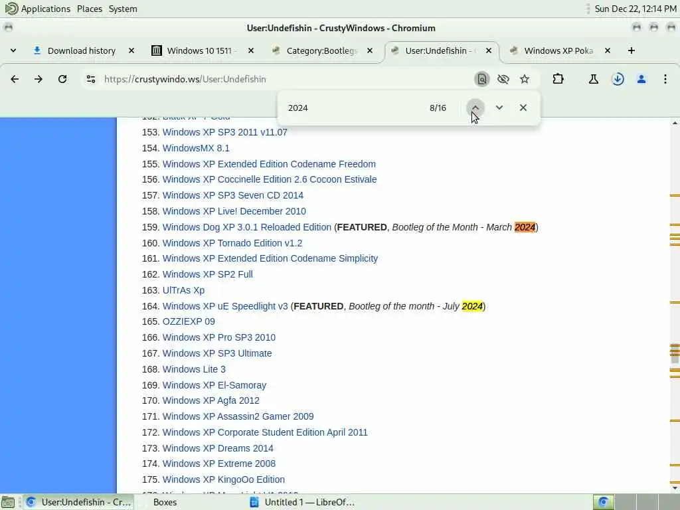Open Windows XP Assassin2 Gamer 2009 link
This screenshot has height=510, width=680.
pos(238,417)
